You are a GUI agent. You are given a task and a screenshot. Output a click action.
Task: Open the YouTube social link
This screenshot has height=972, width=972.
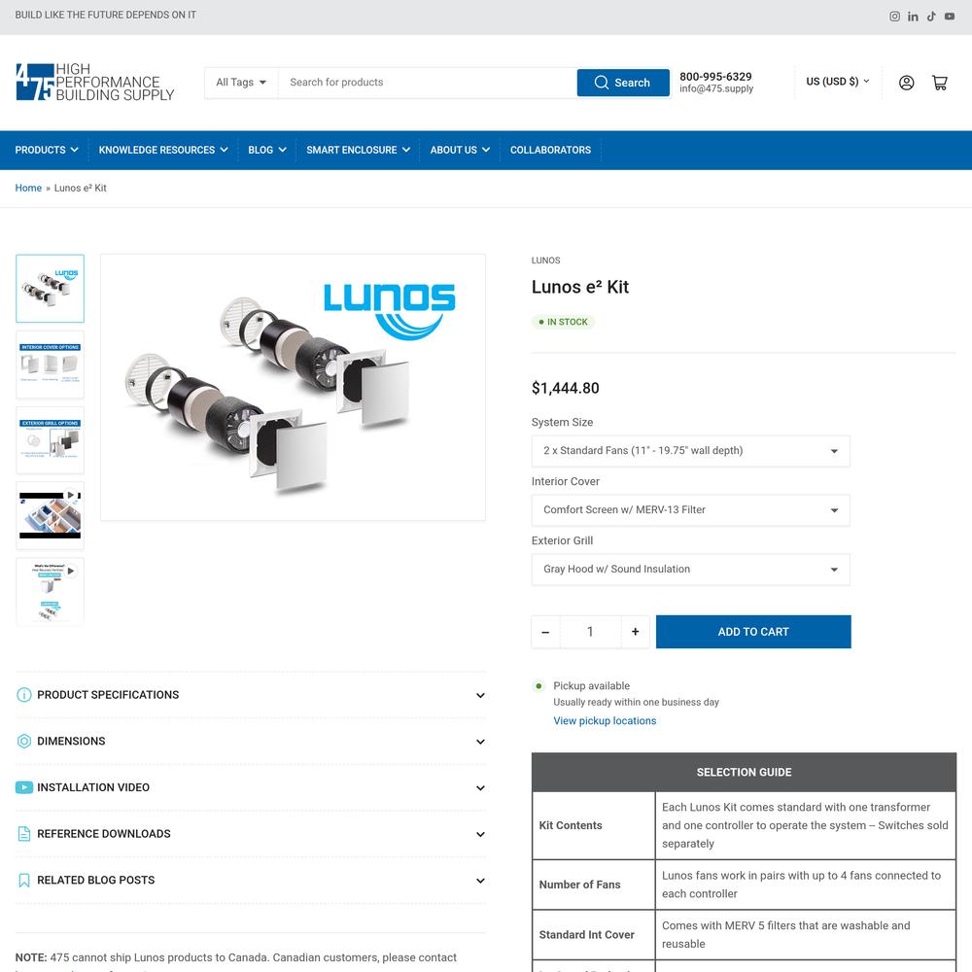tap(950, 17)
